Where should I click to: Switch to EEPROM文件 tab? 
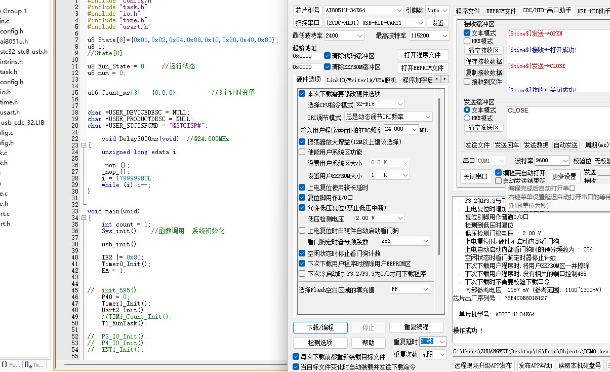click(501, 11)
